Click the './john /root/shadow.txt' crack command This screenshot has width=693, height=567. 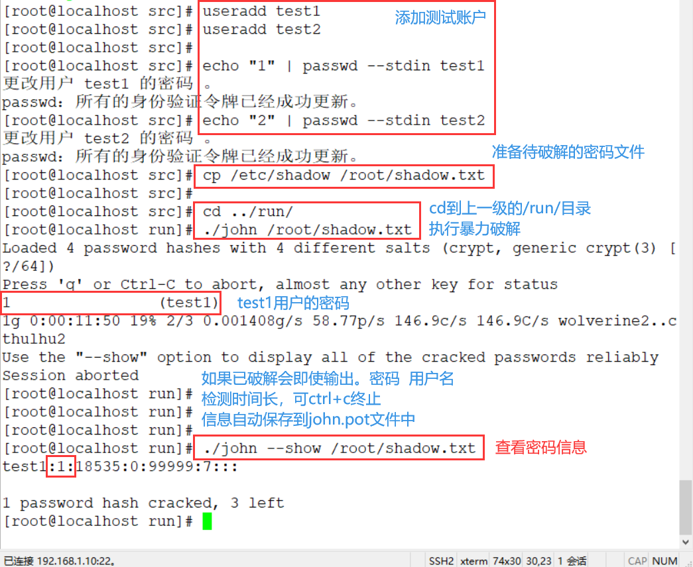click(307, 230)
